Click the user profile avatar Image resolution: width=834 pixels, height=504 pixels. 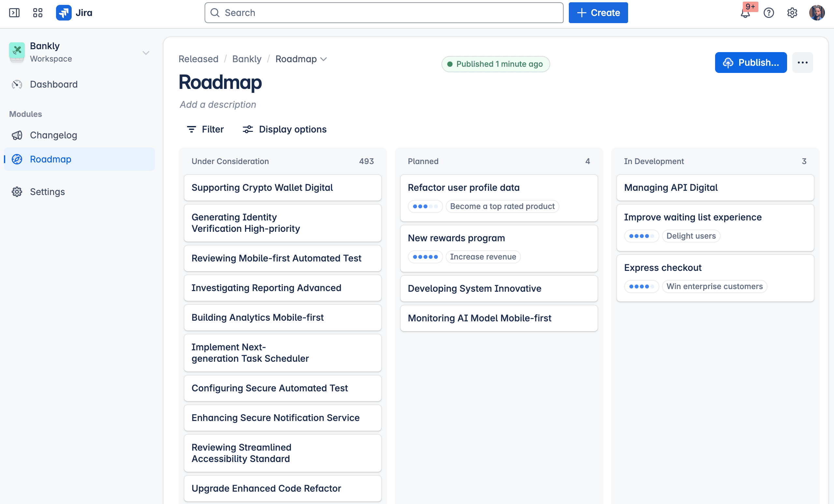(x=817, y=13)
